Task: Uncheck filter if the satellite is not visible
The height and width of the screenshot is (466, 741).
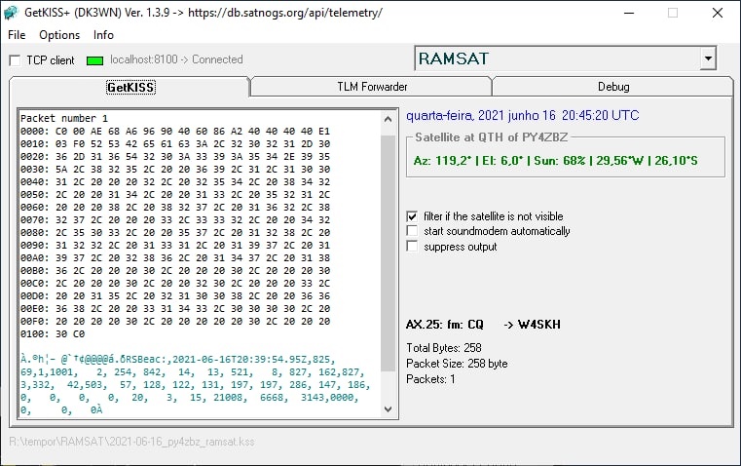Action: [x=412, y=216]
